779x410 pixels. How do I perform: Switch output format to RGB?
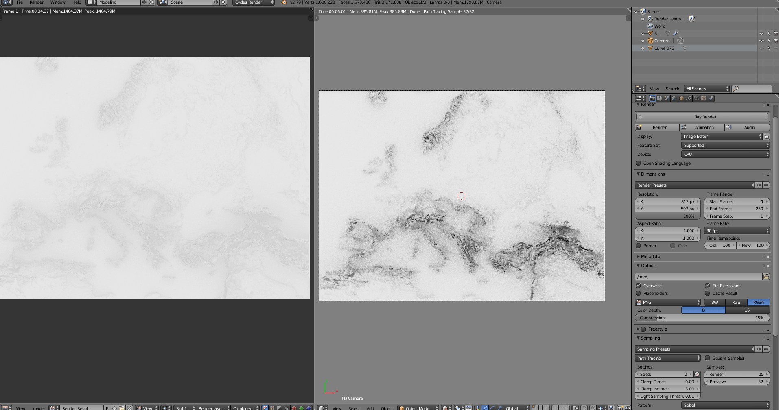click(x=736, y=302)
